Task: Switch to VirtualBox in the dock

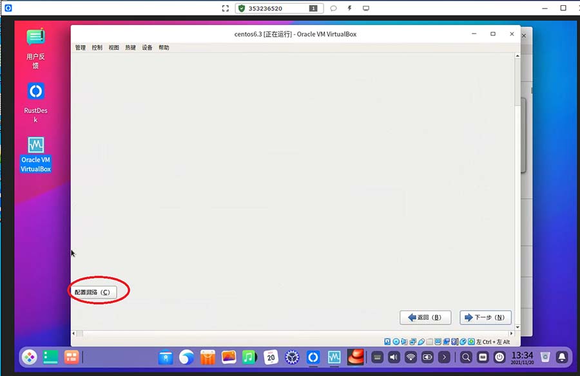Action: pyautogui.click(x=334, y=357)
